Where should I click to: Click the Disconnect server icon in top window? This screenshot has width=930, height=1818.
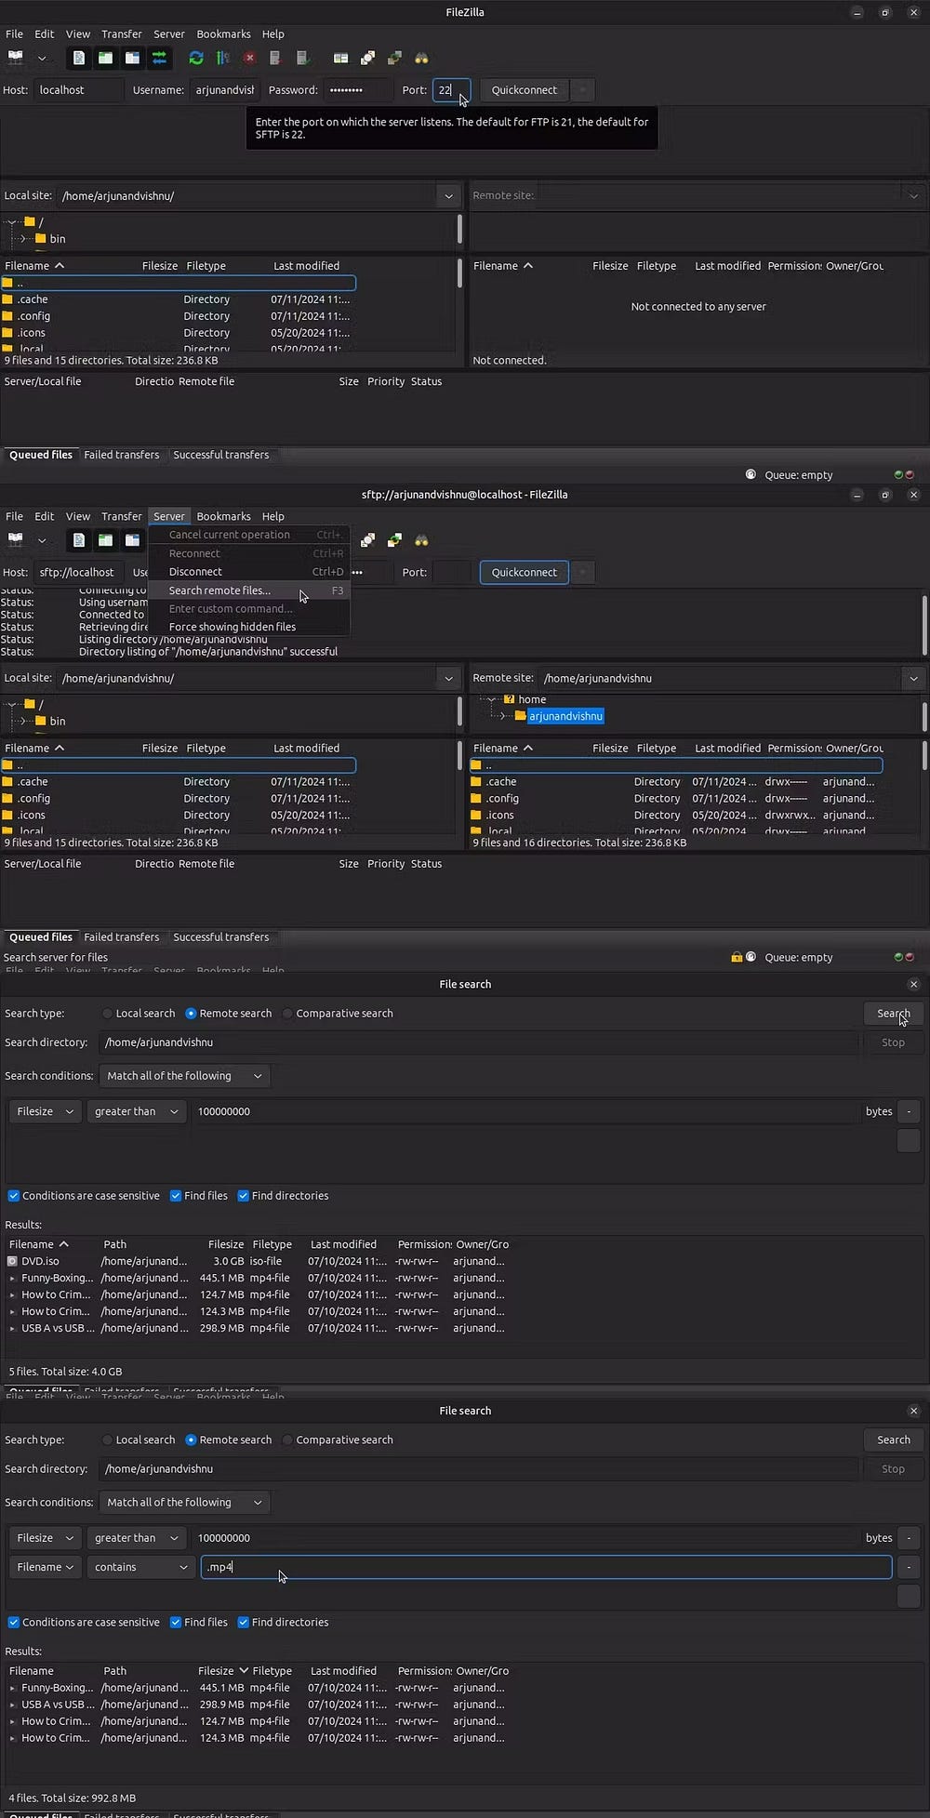pyautogui.click(x=275, y=58)
